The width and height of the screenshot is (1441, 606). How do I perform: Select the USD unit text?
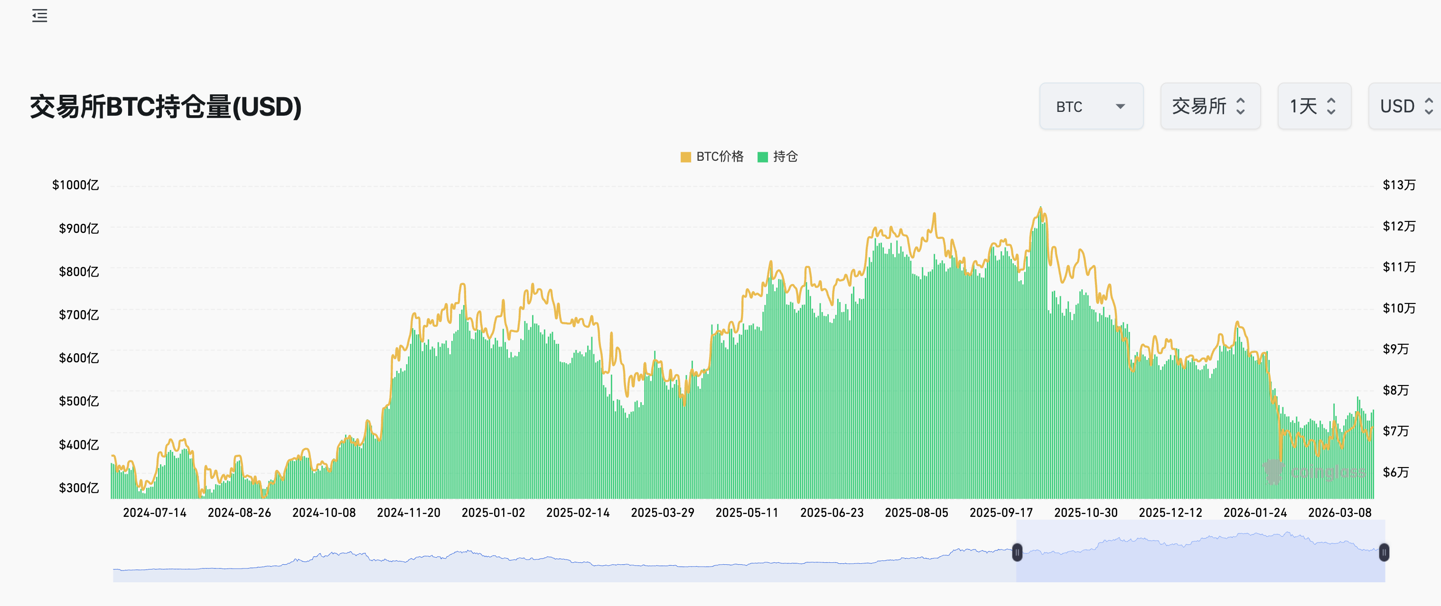pos(1397,106)
